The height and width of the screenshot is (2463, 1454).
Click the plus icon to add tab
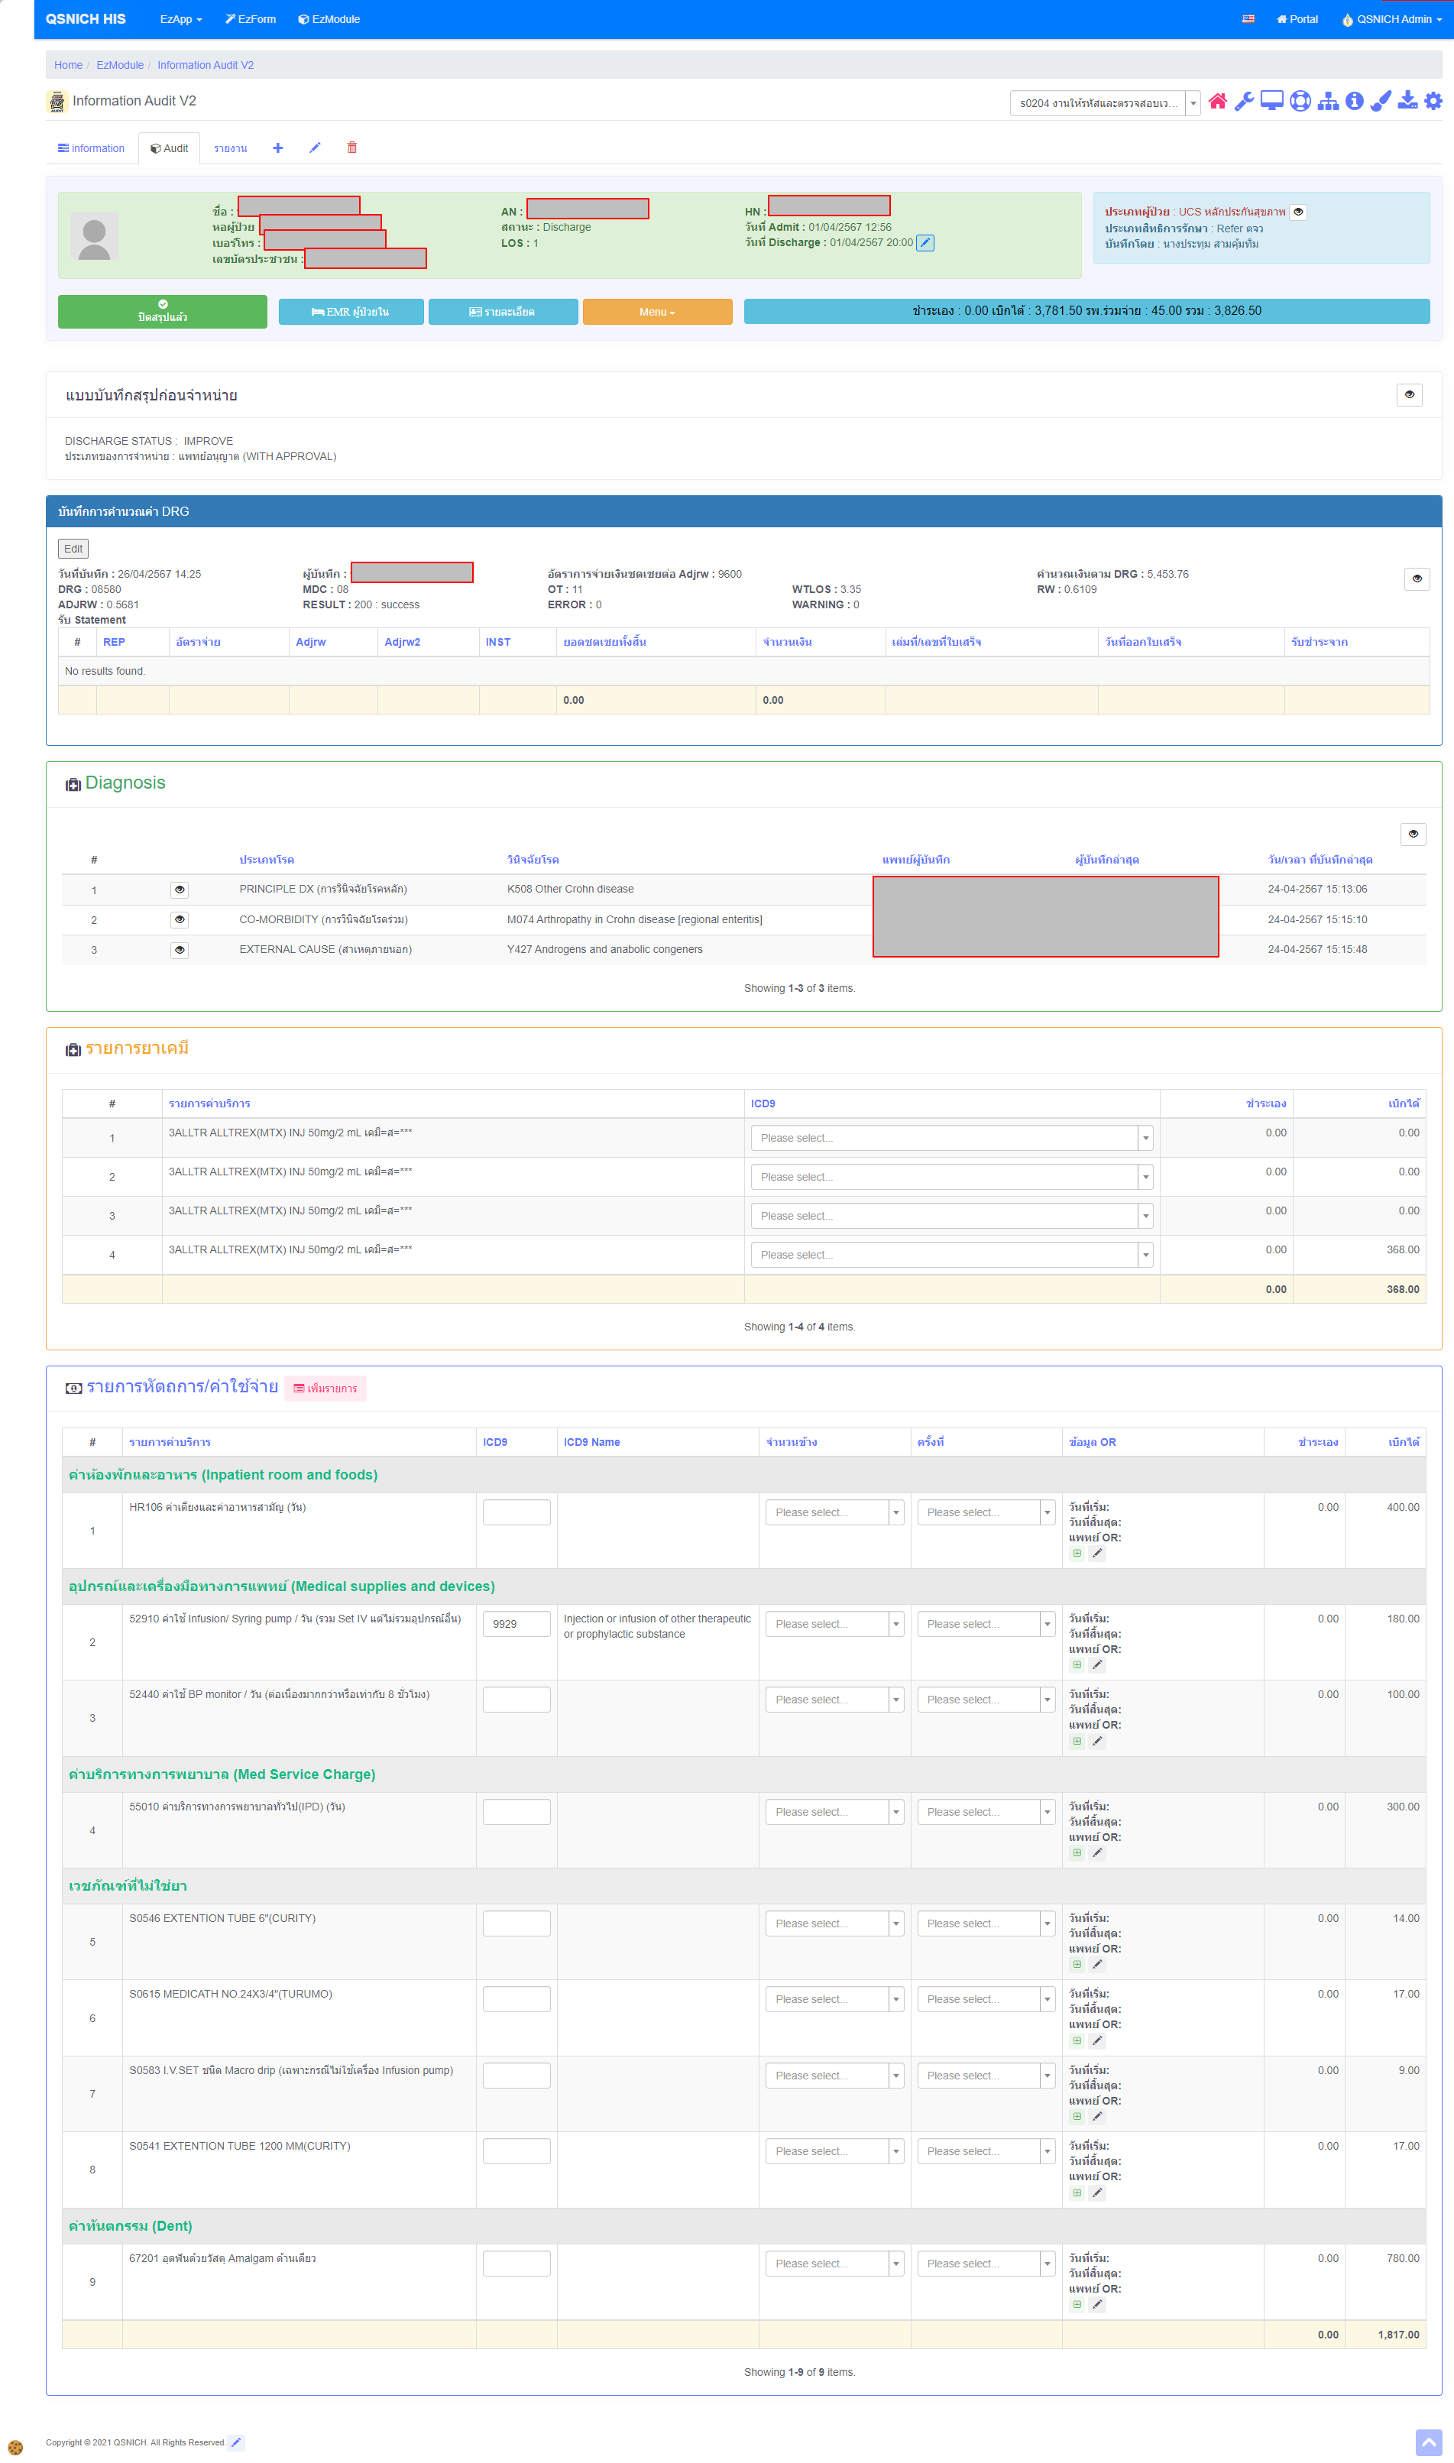pyautogui.click(x=278, y=148)
